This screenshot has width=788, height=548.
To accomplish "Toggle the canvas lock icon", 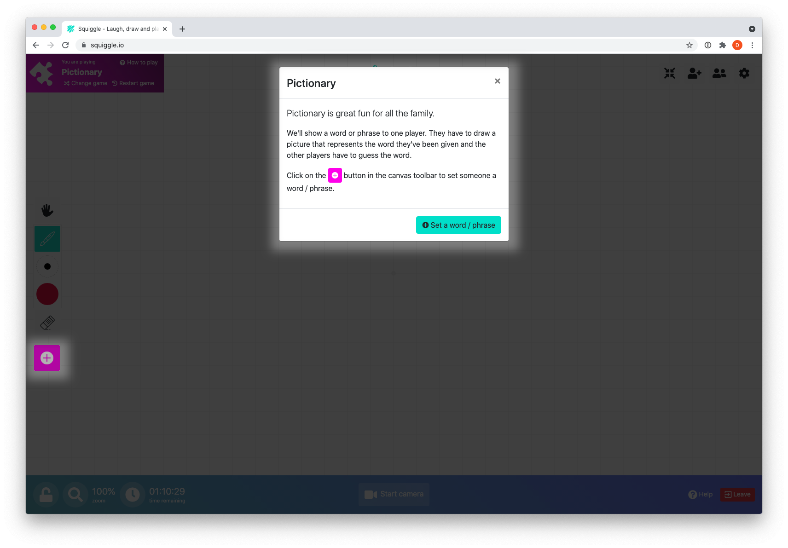I will coord(46,495).
